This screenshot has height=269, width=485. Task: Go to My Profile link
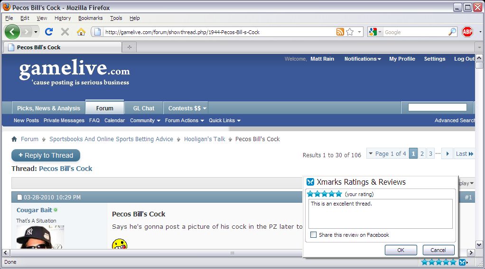coord(402,59)
